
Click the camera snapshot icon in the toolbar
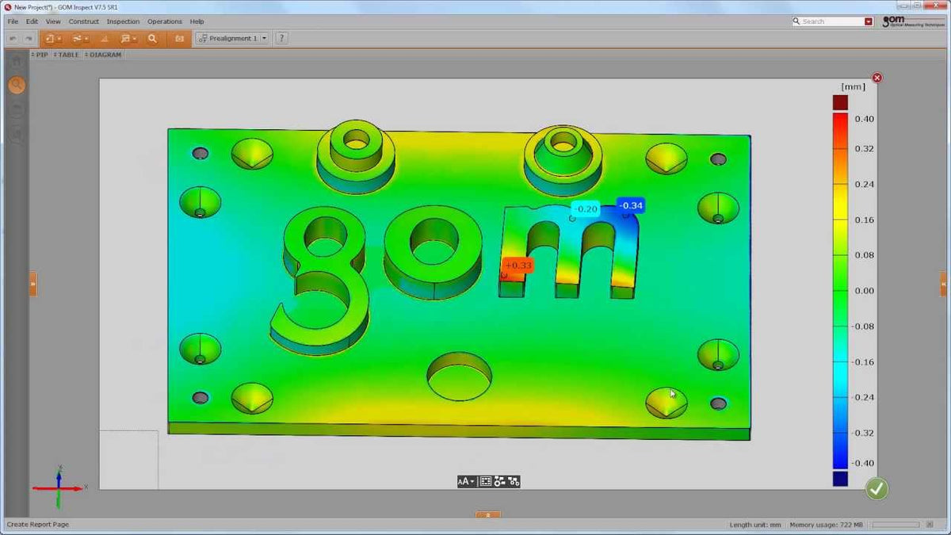point(179,37)
